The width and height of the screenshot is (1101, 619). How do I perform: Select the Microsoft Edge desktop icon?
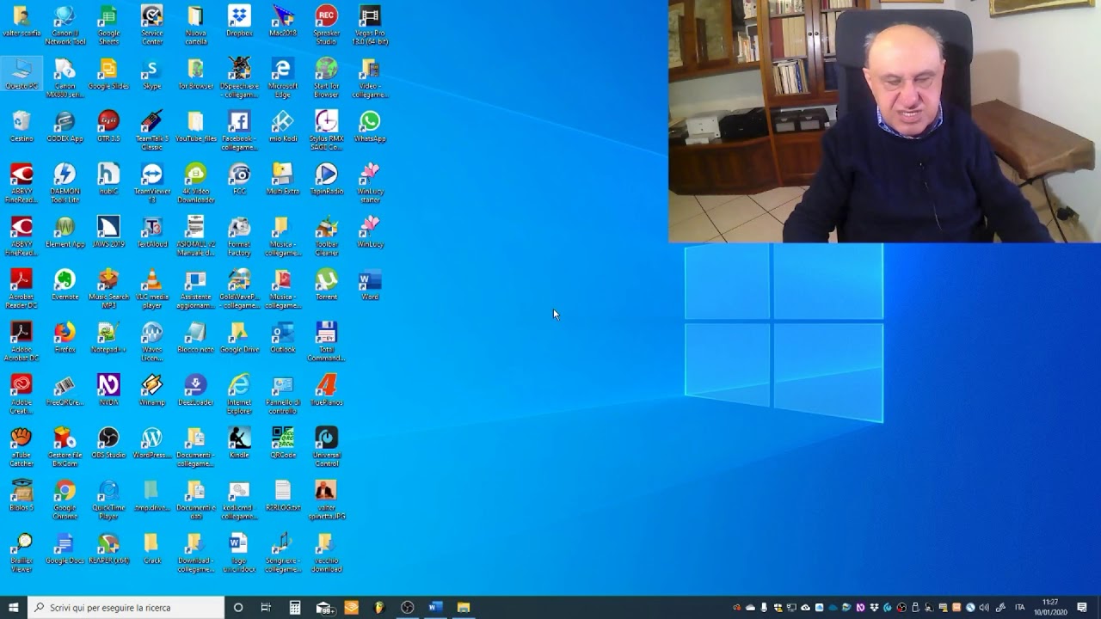point(283,77)
